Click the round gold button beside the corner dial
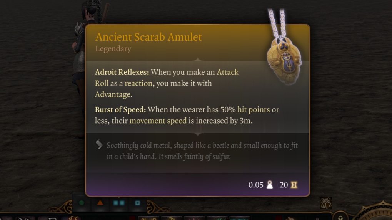The width and height of the screenshot is (392, 220). coord(340,216)
